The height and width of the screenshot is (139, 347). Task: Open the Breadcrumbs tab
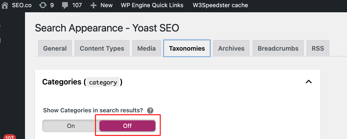coord(278,49)
